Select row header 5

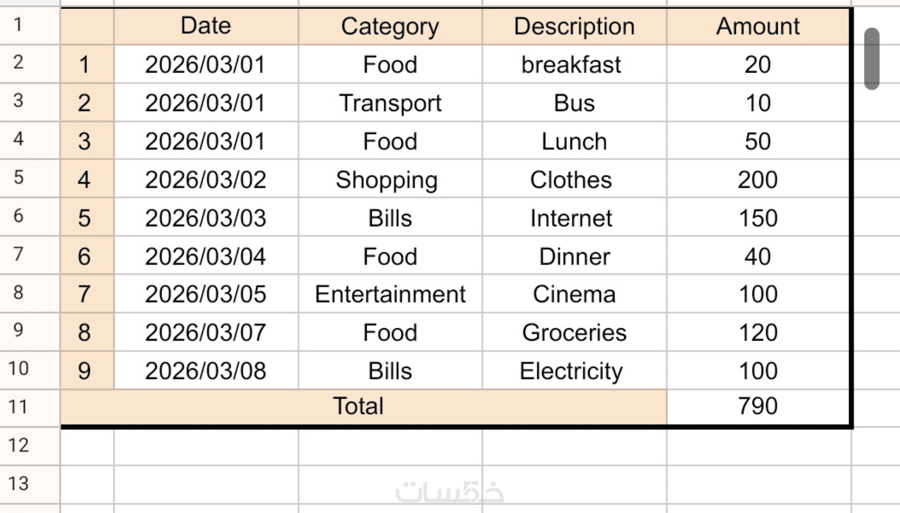click(x=19, y=177)
